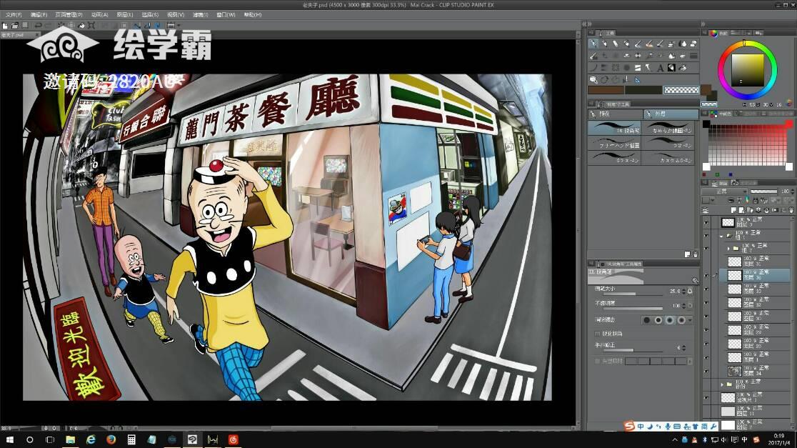Screen dimensions: 797x448
Task: Open the 滤镜(I) menu
Action: 200,15
